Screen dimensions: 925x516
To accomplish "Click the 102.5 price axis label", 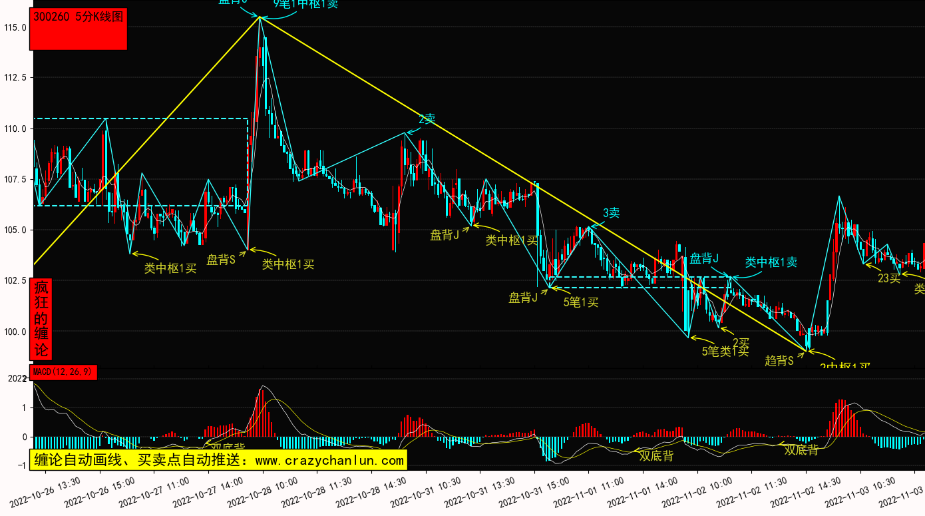I will (15, 280).
